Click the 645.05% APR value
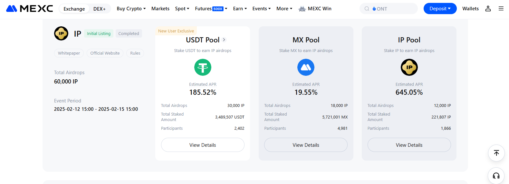Image resolution: width=509 pixels, height=184 pixels. [x=409, y=92]
